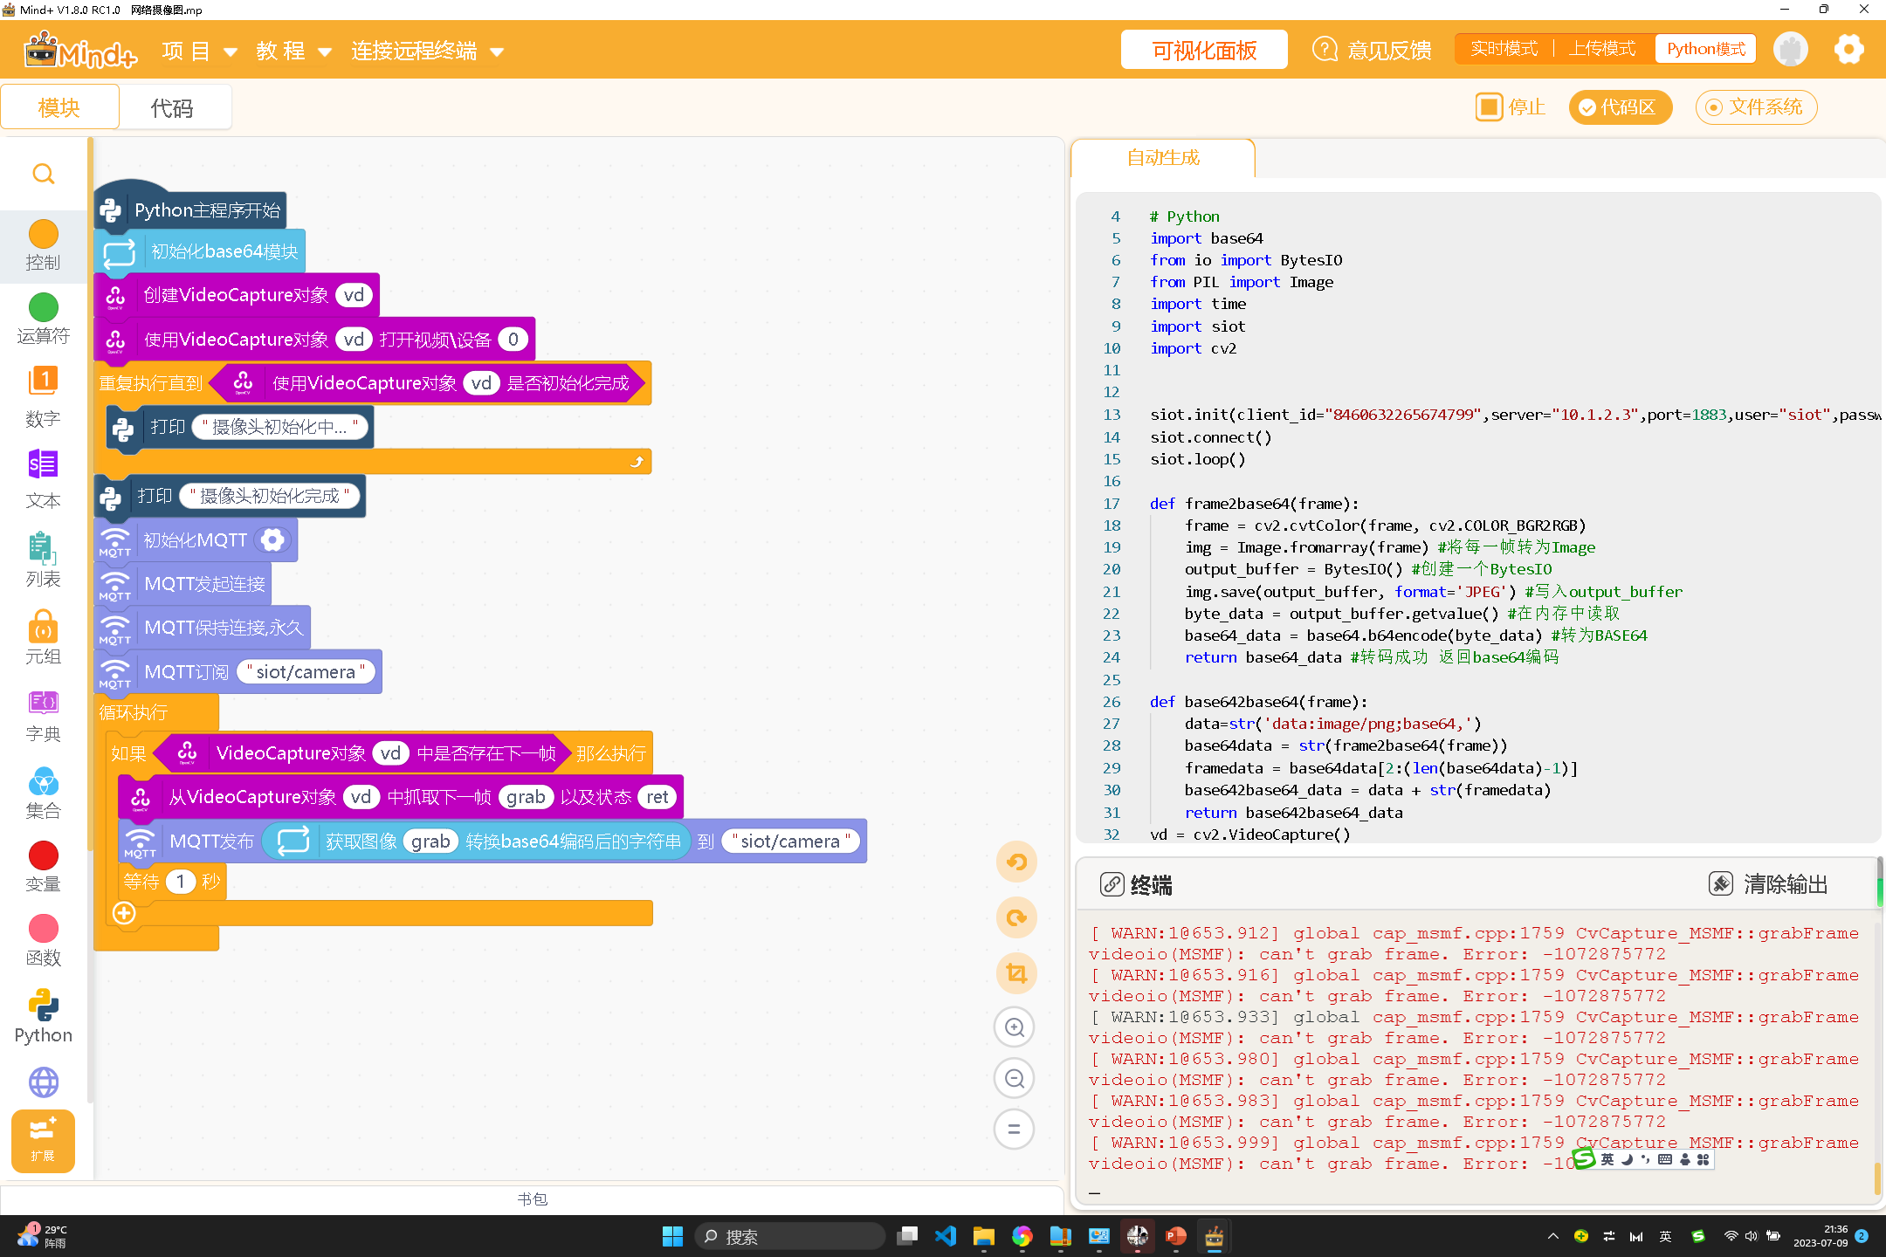The image size is (1886, 1257).
Task: Zoom in the block workspace
Action: [1014, 1027]
